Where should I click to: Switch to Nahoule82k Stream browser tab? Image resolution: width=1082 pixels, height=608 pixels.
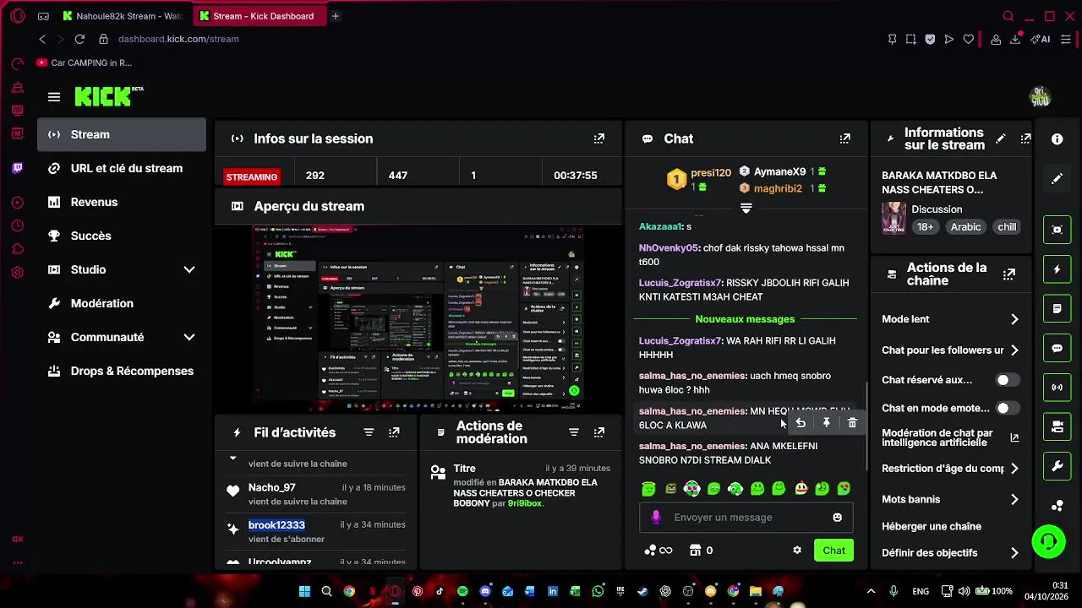[123, 16]
